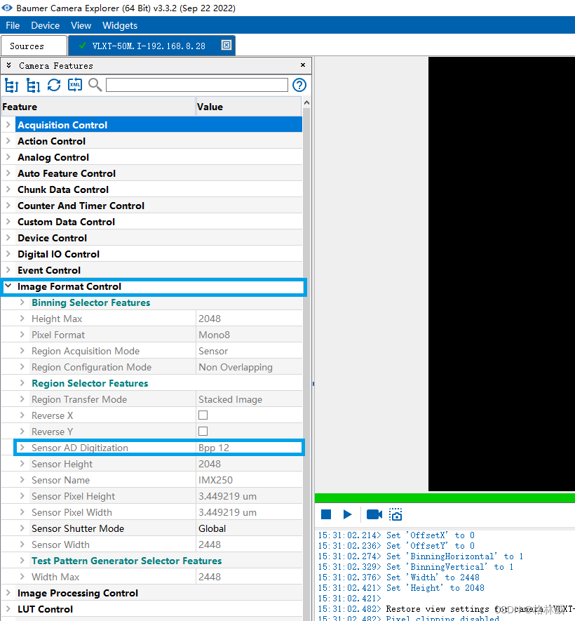Toggle the Reverse Y checkbox
The width and height of the screenshot is (575, 621).
pos(203,432)
